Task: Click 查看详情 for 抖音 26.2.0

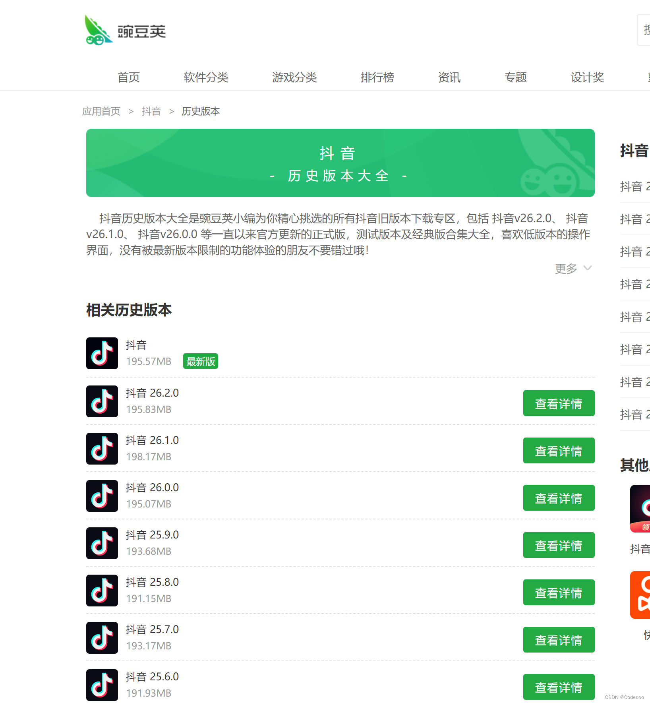Action: [558, 403]
